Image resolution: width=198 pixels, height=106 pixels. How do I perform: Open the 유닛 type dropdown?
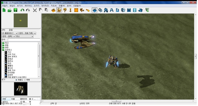coord(25,36)
